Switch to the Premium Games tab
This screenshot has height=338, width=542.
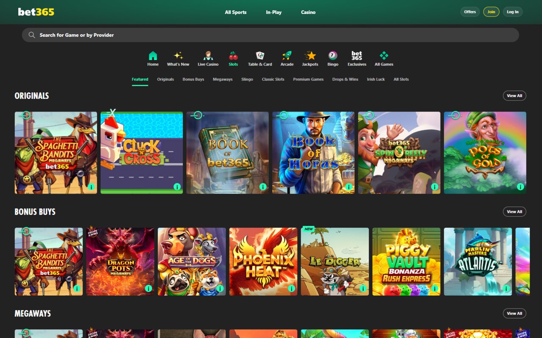[308, 79]
